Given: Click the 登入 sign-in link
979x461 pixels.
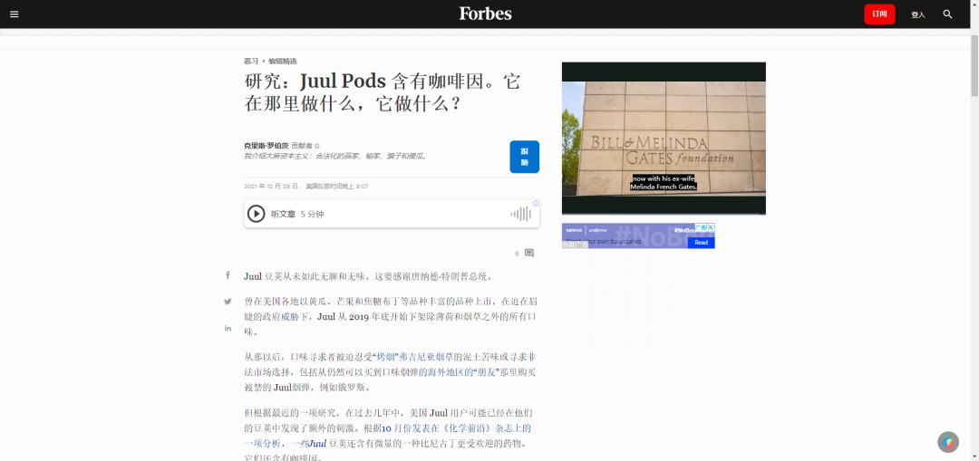Looking at the screenshot, I should point(917,14).
